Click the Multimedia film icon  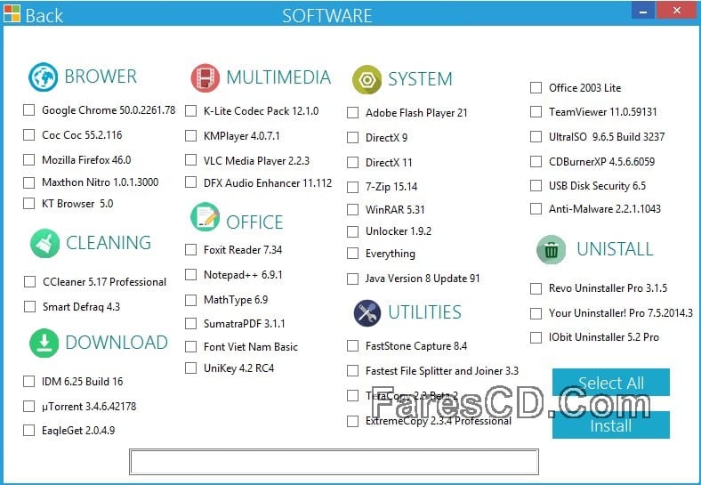(x=205, y=77)
